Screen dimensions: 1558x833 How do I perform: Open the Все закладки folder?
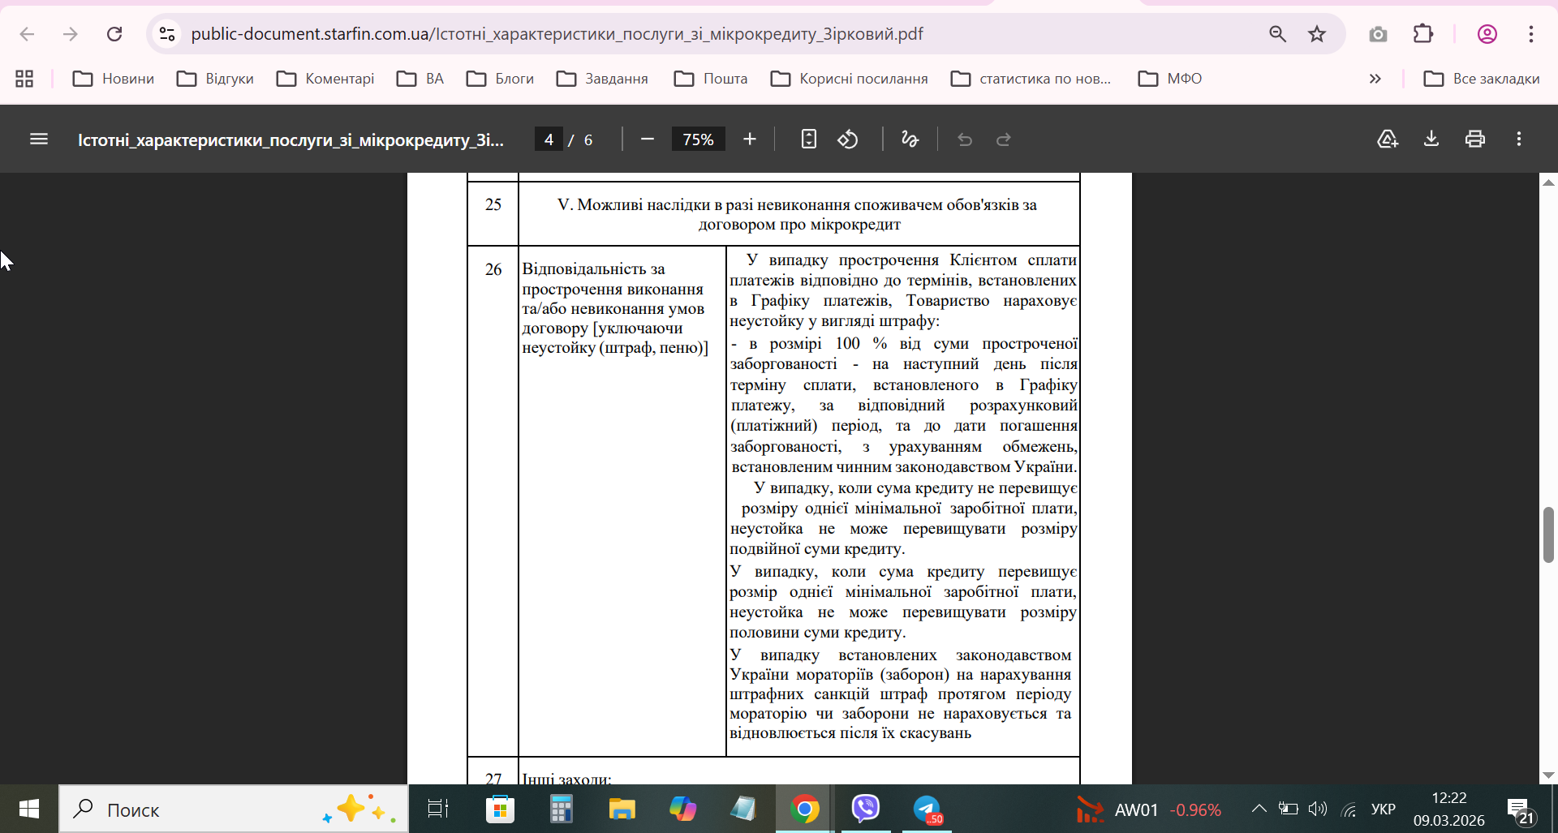click(x=1481, y=79)
